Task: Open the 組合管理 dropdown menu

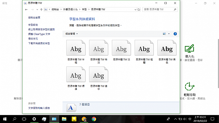Action: [71, 34]
